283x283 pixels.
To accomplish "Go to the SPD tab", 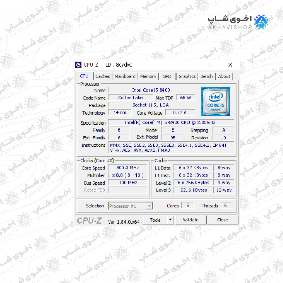I will point(167,76).
